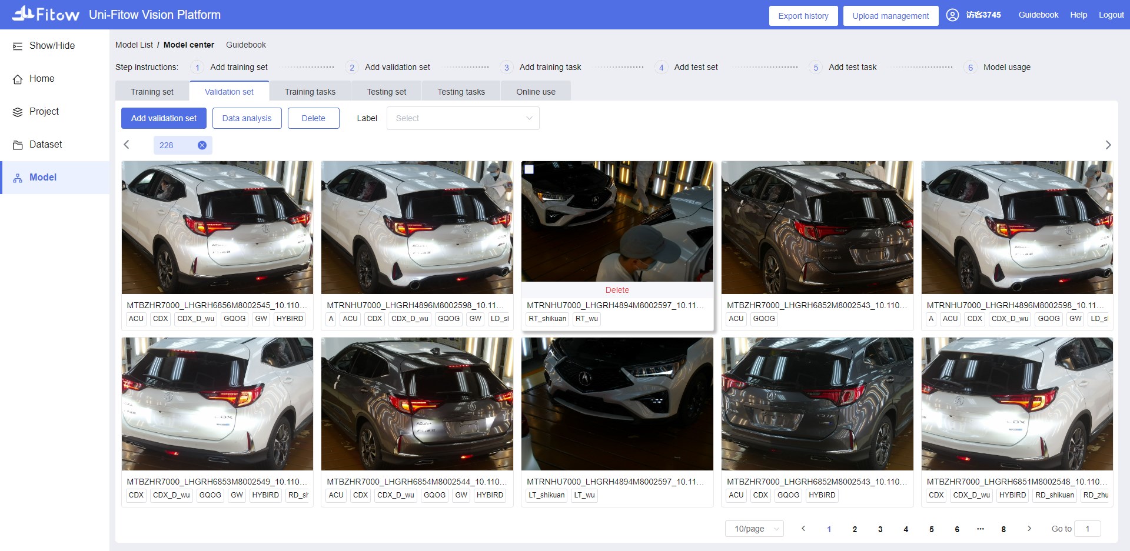
Task: Tick checkbox on hovered M8002597 image
Action: (529, 169)
